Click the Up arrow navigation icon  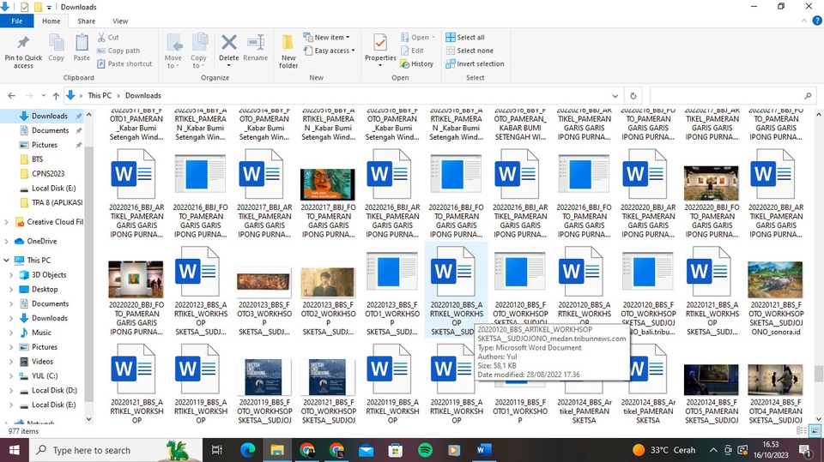click(56, 96)
